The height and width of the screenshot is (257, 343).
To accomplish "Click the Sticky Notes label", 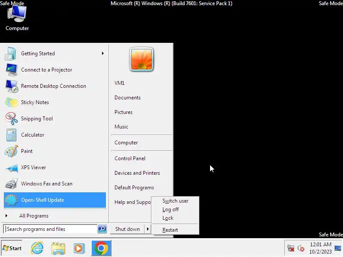I will (x=35, y=102).
